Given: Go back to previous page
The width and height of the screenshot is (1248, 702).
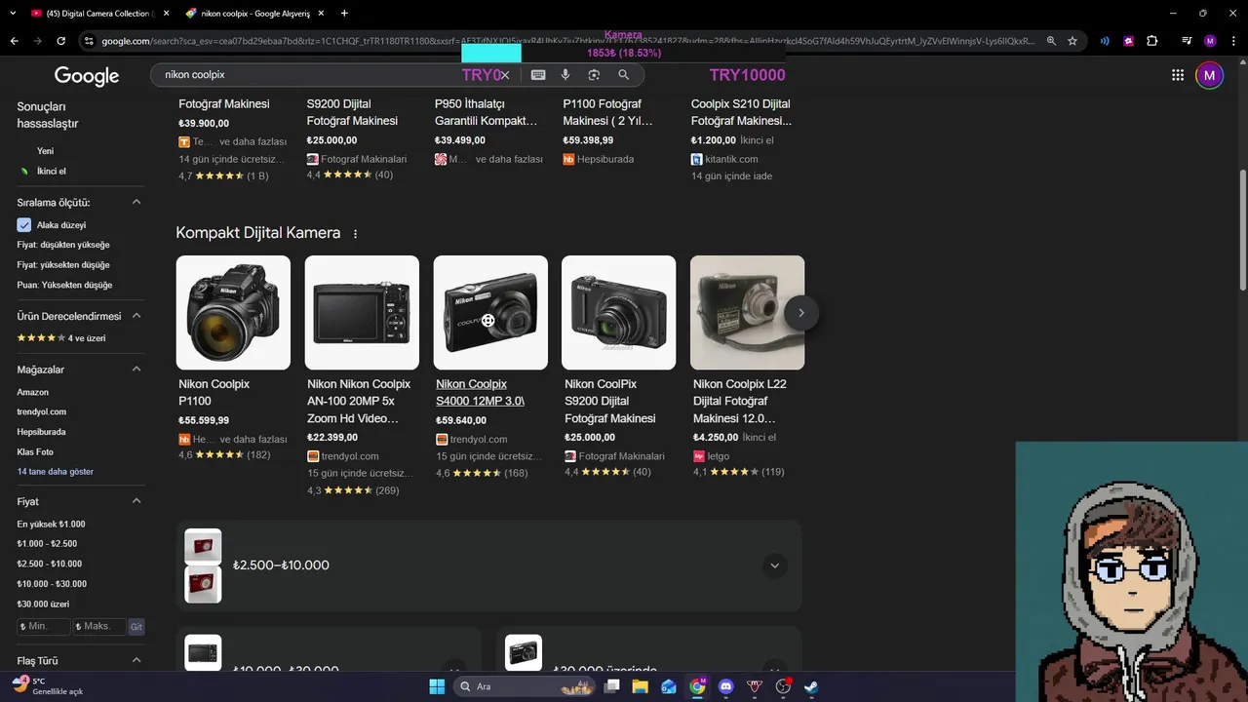Looking at the screenshot, I should pyautogui.click(x=14, y=41).
